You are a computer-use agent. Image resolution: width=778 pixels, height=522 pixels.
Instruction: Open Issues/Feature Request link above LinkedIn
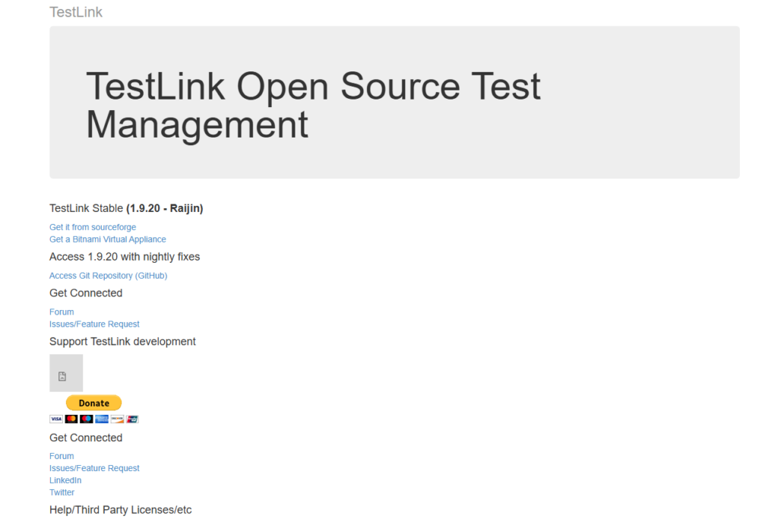(94, 469)
